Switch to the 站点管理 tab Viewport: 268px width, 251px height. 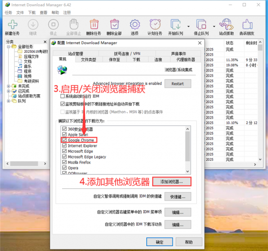click(x=75, y=54)
